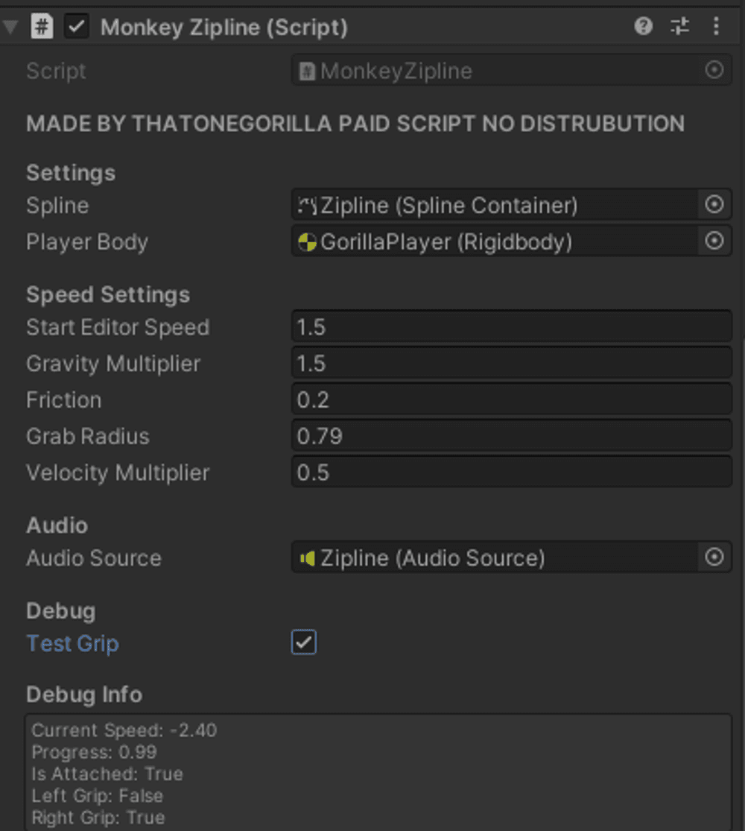Screen dimensions: 745x831
Task: Open the component three-dot context menu
Action: click(x=716, y=28)
